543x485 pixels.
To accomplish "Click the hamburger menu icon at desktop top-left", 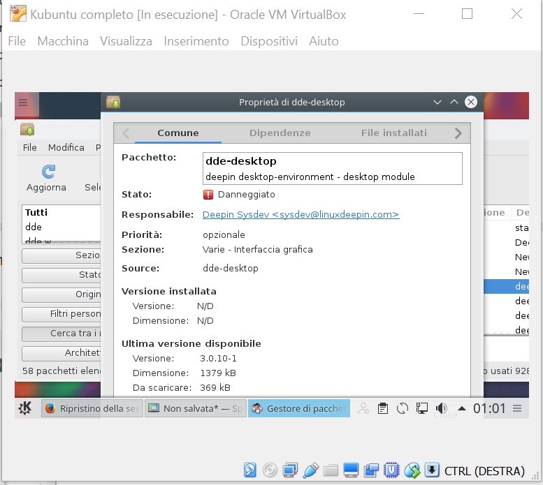I will [23, 103].
